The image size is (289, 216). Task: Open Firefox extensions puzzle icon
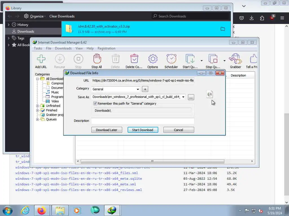coord(262,18)
